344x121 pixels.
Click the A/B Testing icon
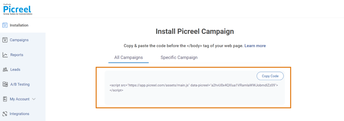click(x=5, y=84)
